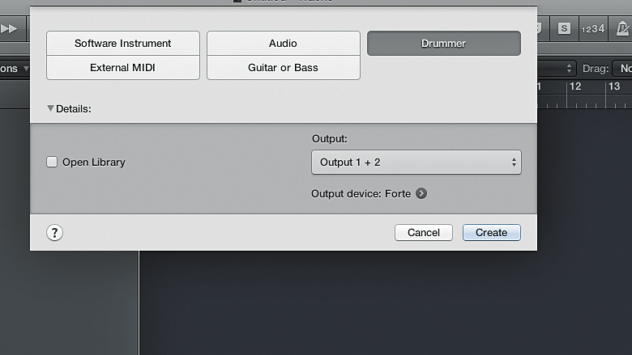Click the fast forward transport icon
Image resolution: width=632 pixels, height=355 pixels.
tap(9, 28)
